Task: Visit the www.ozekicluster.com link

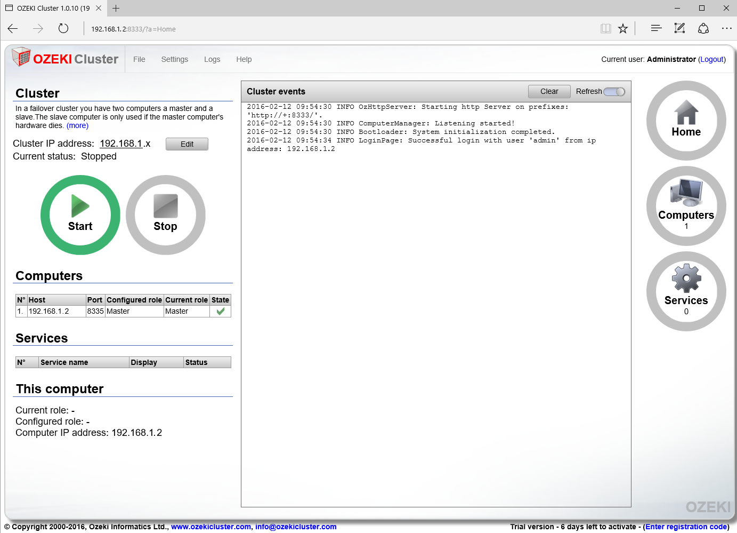Action: click(x=211, y=527)
